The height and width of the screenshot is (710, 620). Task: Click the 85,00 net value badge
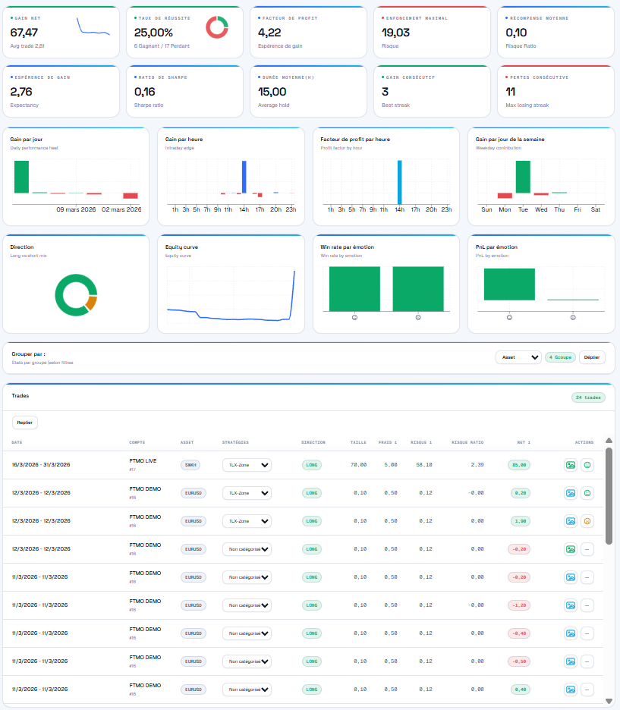(x=519, y=465)
